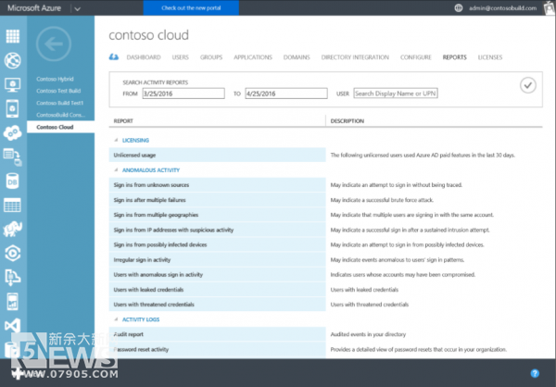Select Contoso Test Build directory
556x387 pixels.
[58, 91]
